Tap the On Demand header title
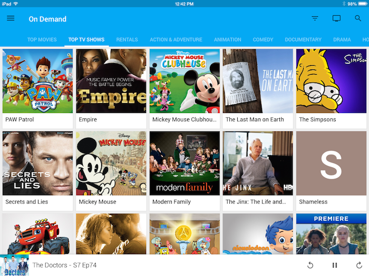 47,19
